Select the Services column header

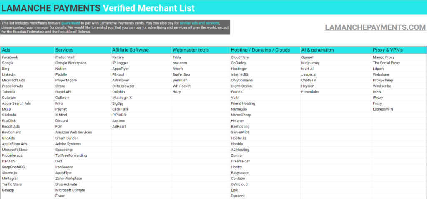[83, 50]
